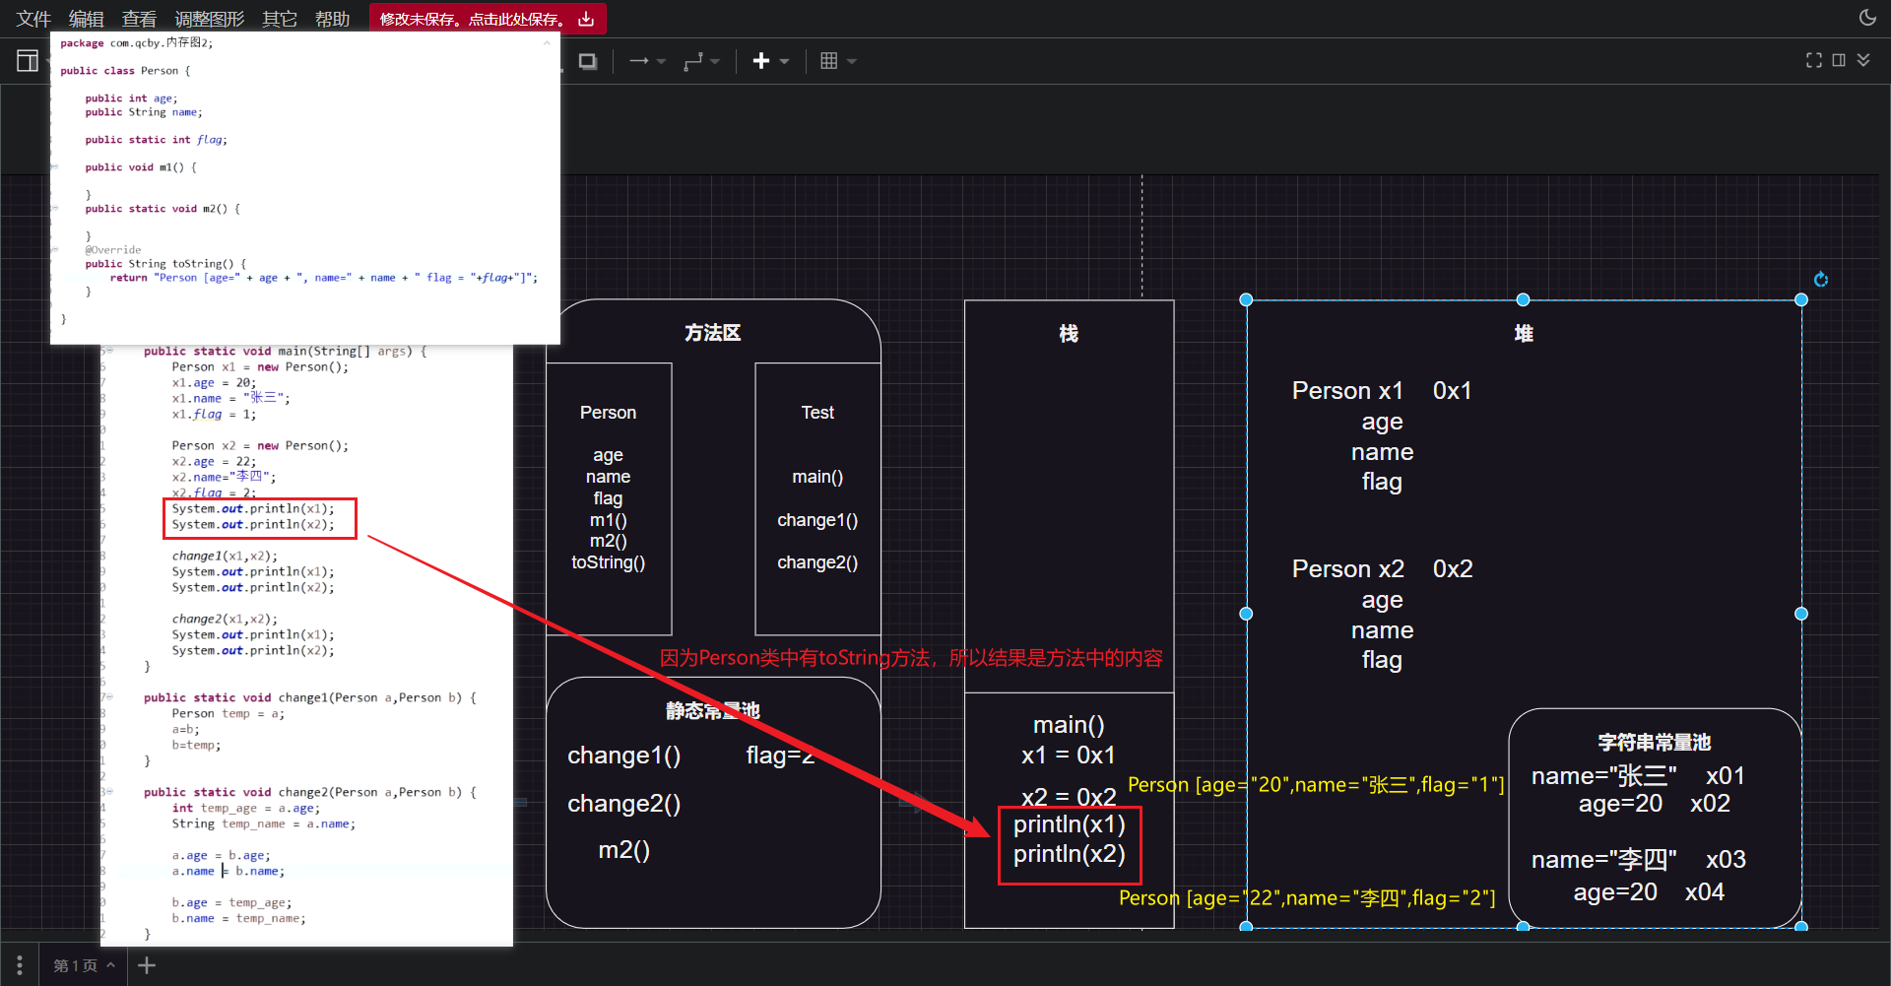
Task: Open the 帮助 menu
Action: [x=333, y=19]
